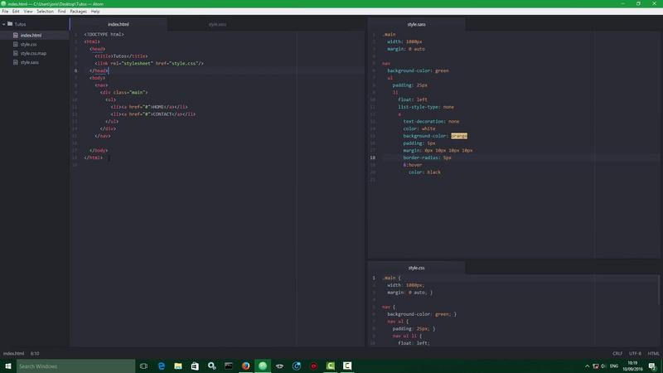This screenshot has height=373, width=663.
Task: Launch Microsoft Edge from the taskbar
Action: [x=161, y=366]
